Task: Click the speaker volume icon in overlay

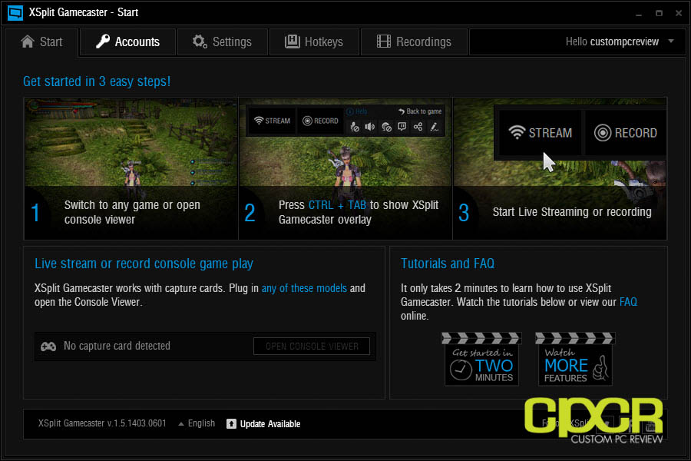Action: click(370, 127)
